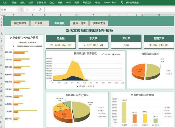This screenshot has width=175, height=128.
Task: Open the 绘图 ribbon tab
Action: point(31,3)
